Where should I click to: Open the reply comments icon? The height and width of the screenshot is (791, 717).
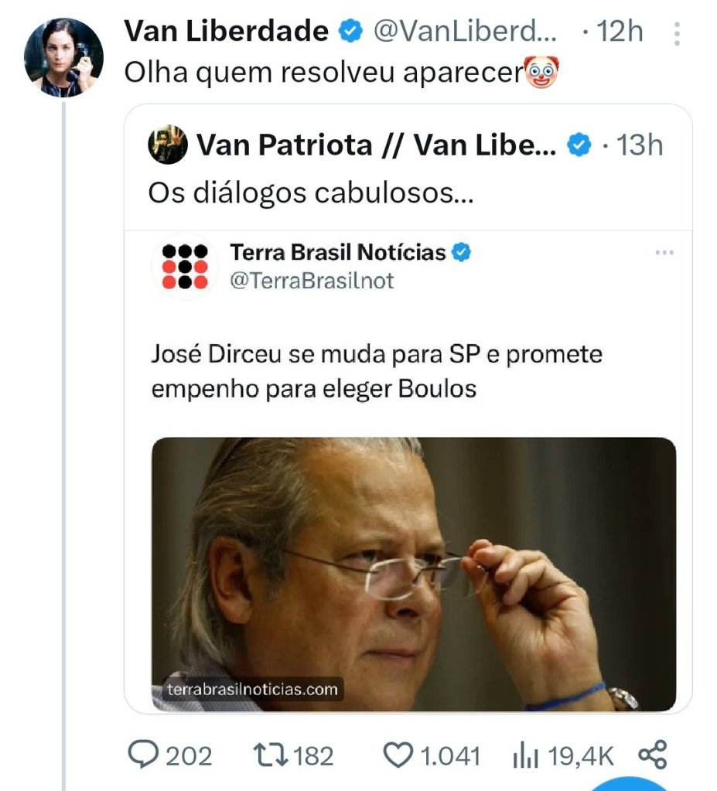tap(142, 755)
